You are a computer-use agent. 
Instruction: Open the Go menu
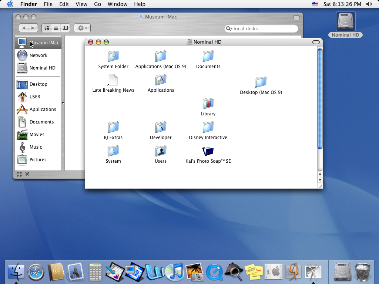tap(97, 4)
